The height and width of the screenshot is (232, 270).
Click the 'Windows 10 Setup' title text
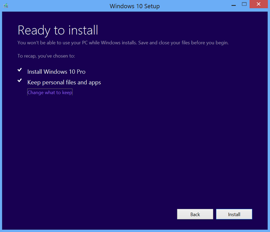click(x=135, y=6)
